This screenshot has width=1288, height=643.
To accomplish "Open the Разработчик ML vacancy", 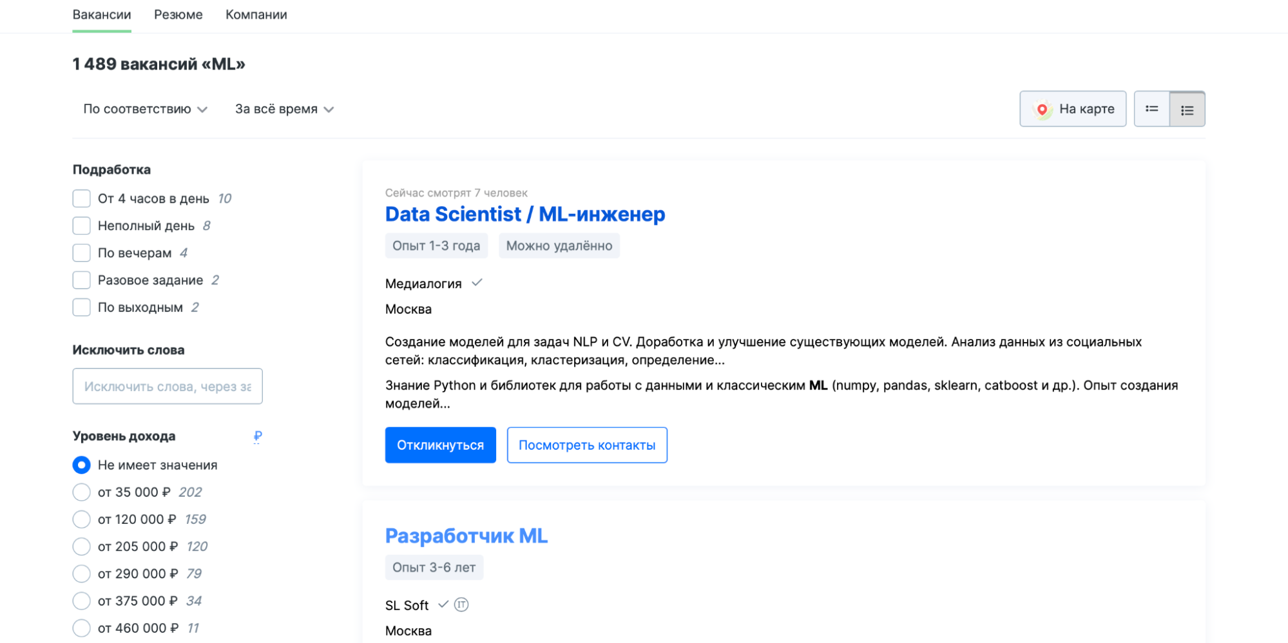I will [x=466, y=535].
